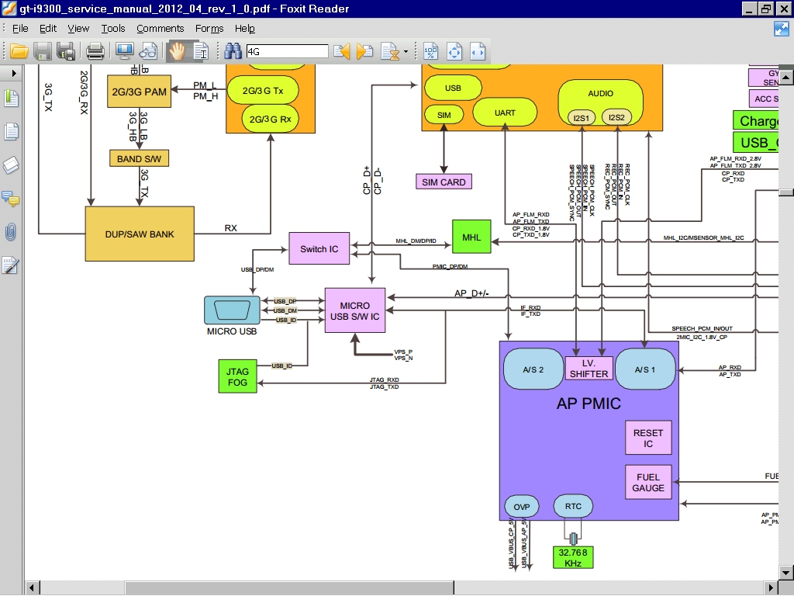The height and width of the screenshot is (596, 794).
Task: Open the Help menu
Action: (x=244, y=29)
